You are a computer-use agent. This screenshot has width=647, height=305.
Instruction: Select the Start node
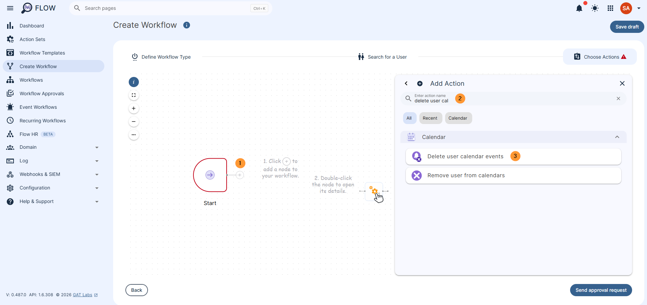point(210,175)
